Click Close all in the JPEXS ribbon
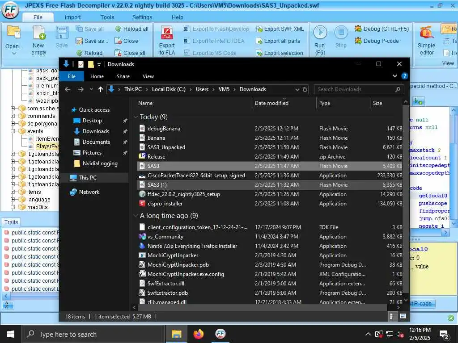458x343 pixels. (130, 53)
